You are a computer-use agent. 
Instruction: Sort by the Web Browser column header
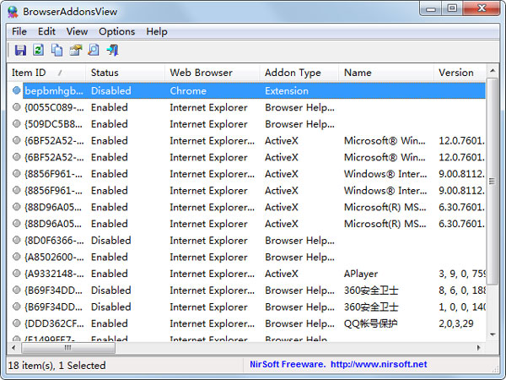pos(213,73)
